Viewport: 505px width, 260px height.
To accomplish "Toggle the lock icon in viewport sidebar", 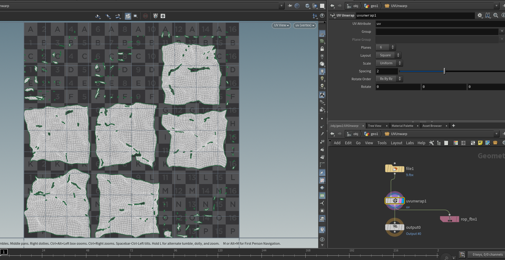I will tap(322, 49).
